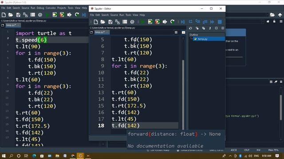
Task: Click the Outline collapse-all icon
Action: 216,28
